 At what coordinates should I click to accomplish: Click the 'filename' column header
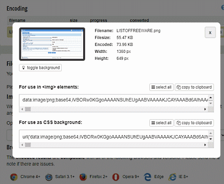pos(17,20)
